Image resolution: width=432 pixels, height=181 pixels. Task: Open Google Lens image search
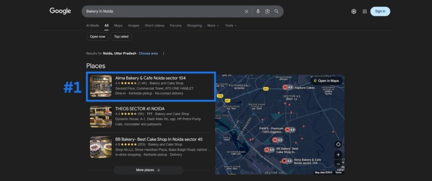tap(267, 11)
